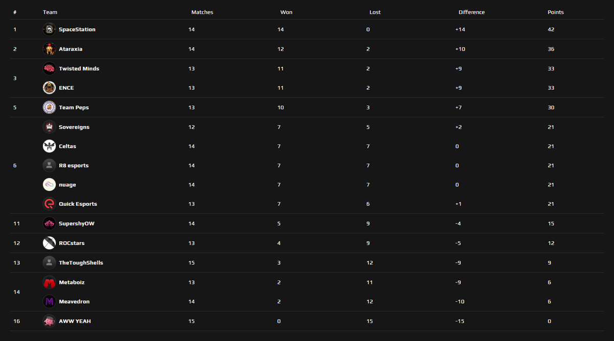Select the AWW YEAH team name

pos(75,321)
